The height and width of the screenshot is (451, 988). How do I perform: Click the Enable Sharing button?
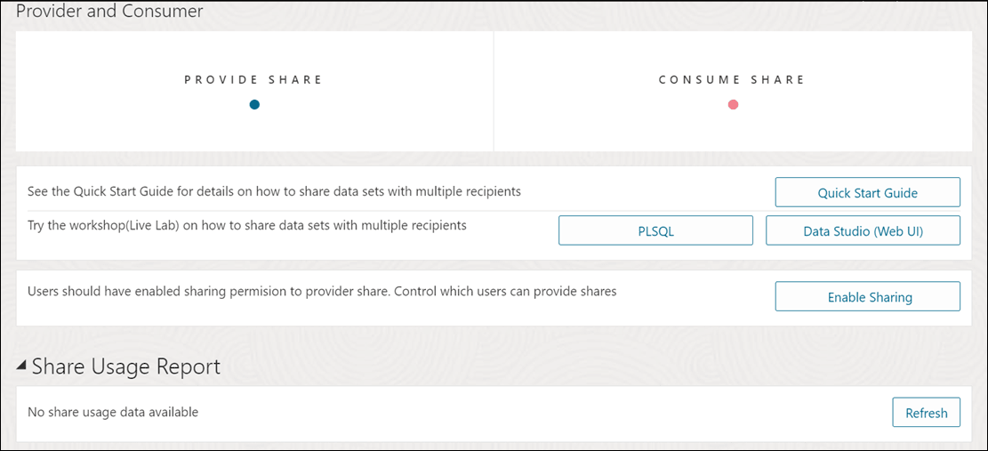tap(867, 297)
